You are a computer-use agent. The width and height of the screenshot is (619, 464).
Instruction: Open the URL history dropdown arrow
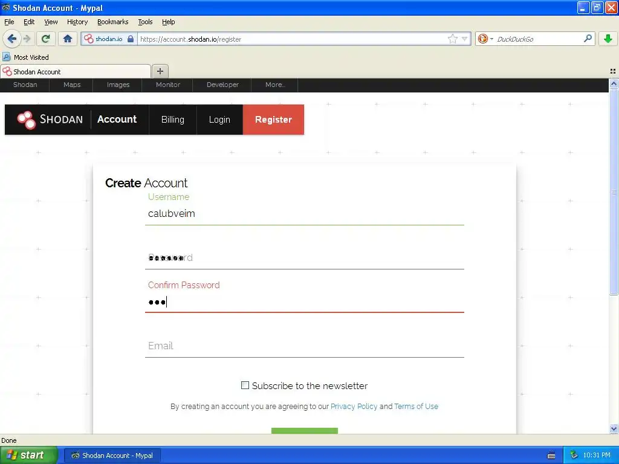[x=465, y=39]
